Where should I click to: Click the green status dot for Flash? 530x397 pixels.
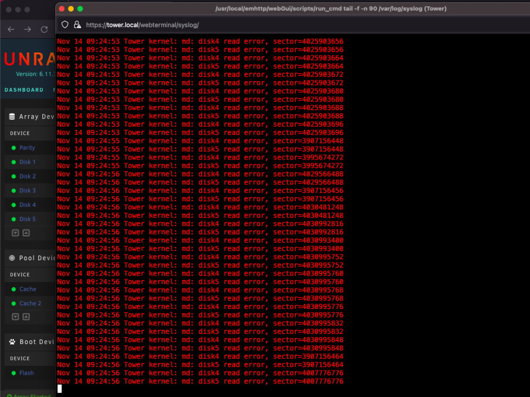(x=14, y=373)
